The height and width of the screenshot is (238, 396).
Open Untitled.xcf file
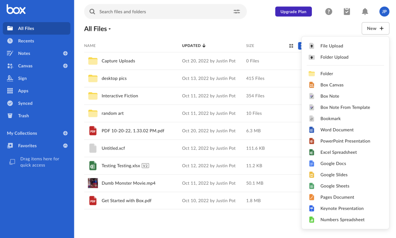(113, 149)
